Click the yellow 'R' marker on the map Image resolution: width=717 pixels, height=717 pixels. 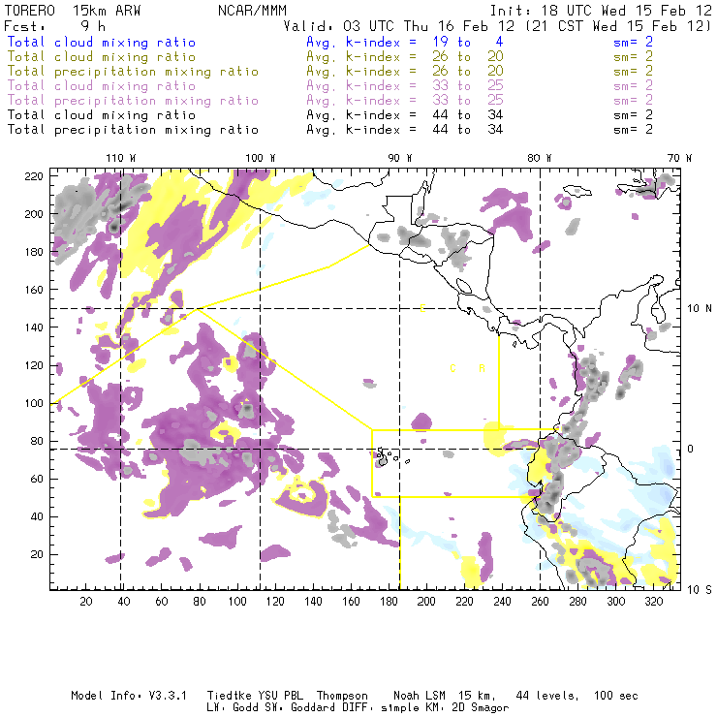click(x=482, y=368)
